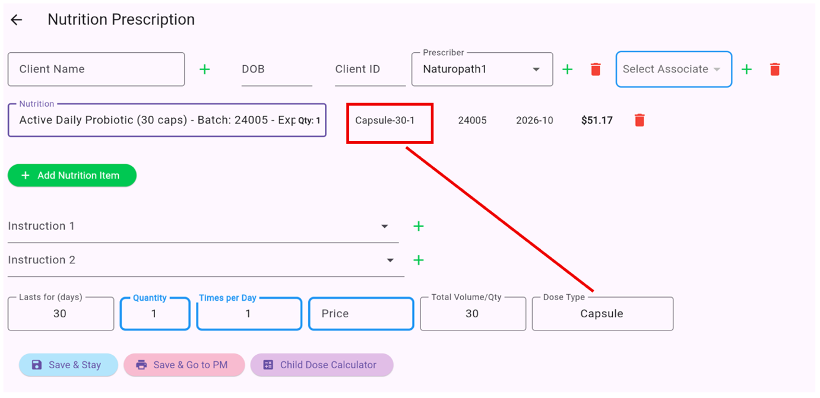Click Add Nutrition Item button
Screen dimensions: 820x398
pos(72,176)
